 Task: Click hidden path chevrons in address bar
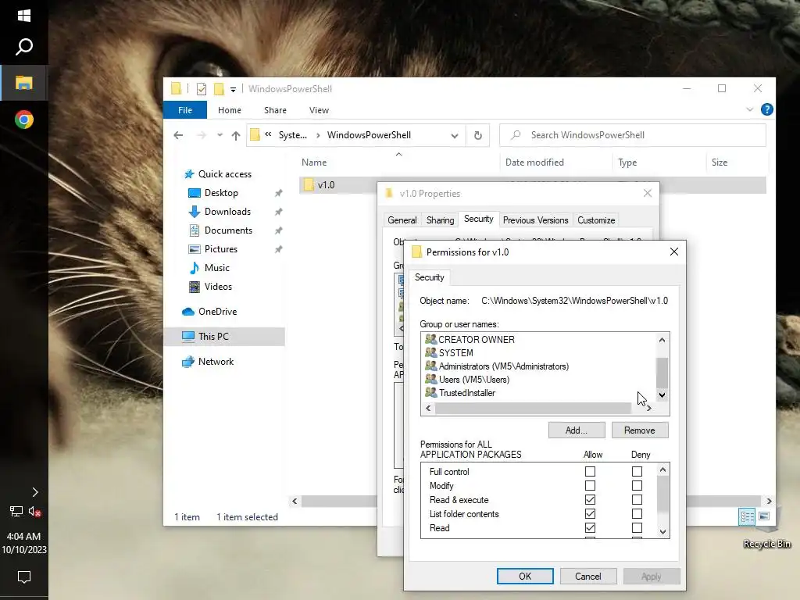(268, 134)
